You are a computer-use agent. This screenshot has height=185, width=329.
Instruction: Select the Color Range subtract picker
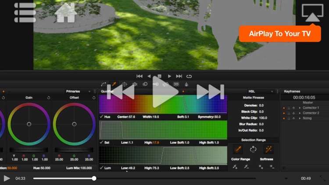[x=247, y=167]
